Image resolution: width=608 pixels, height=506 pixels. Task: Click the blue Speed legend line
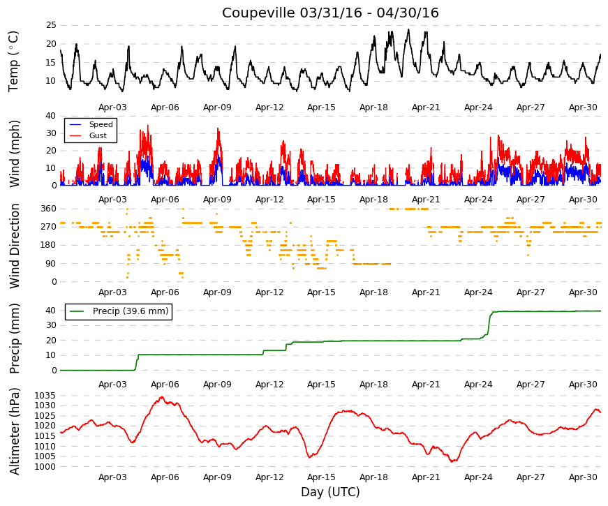coord(75,124)
